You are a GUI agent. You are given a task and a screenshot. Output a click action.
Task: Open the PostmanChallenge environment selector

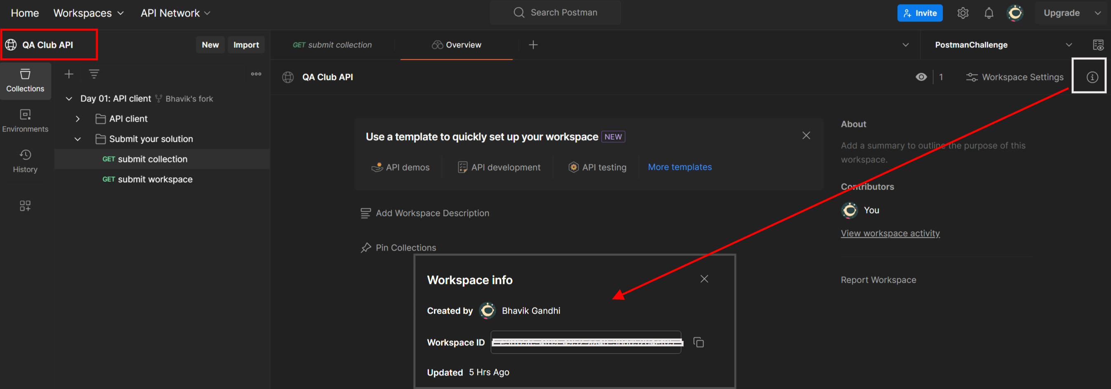[x=1003, y=45]
